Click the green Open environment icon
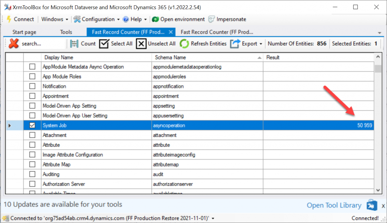The image size is (387, 223). point(155,19)
